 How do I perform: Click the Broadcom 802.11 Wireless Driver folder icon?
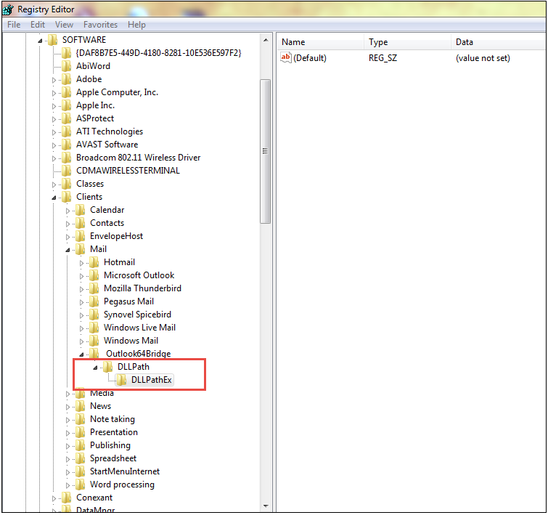[x=66, y=158]
